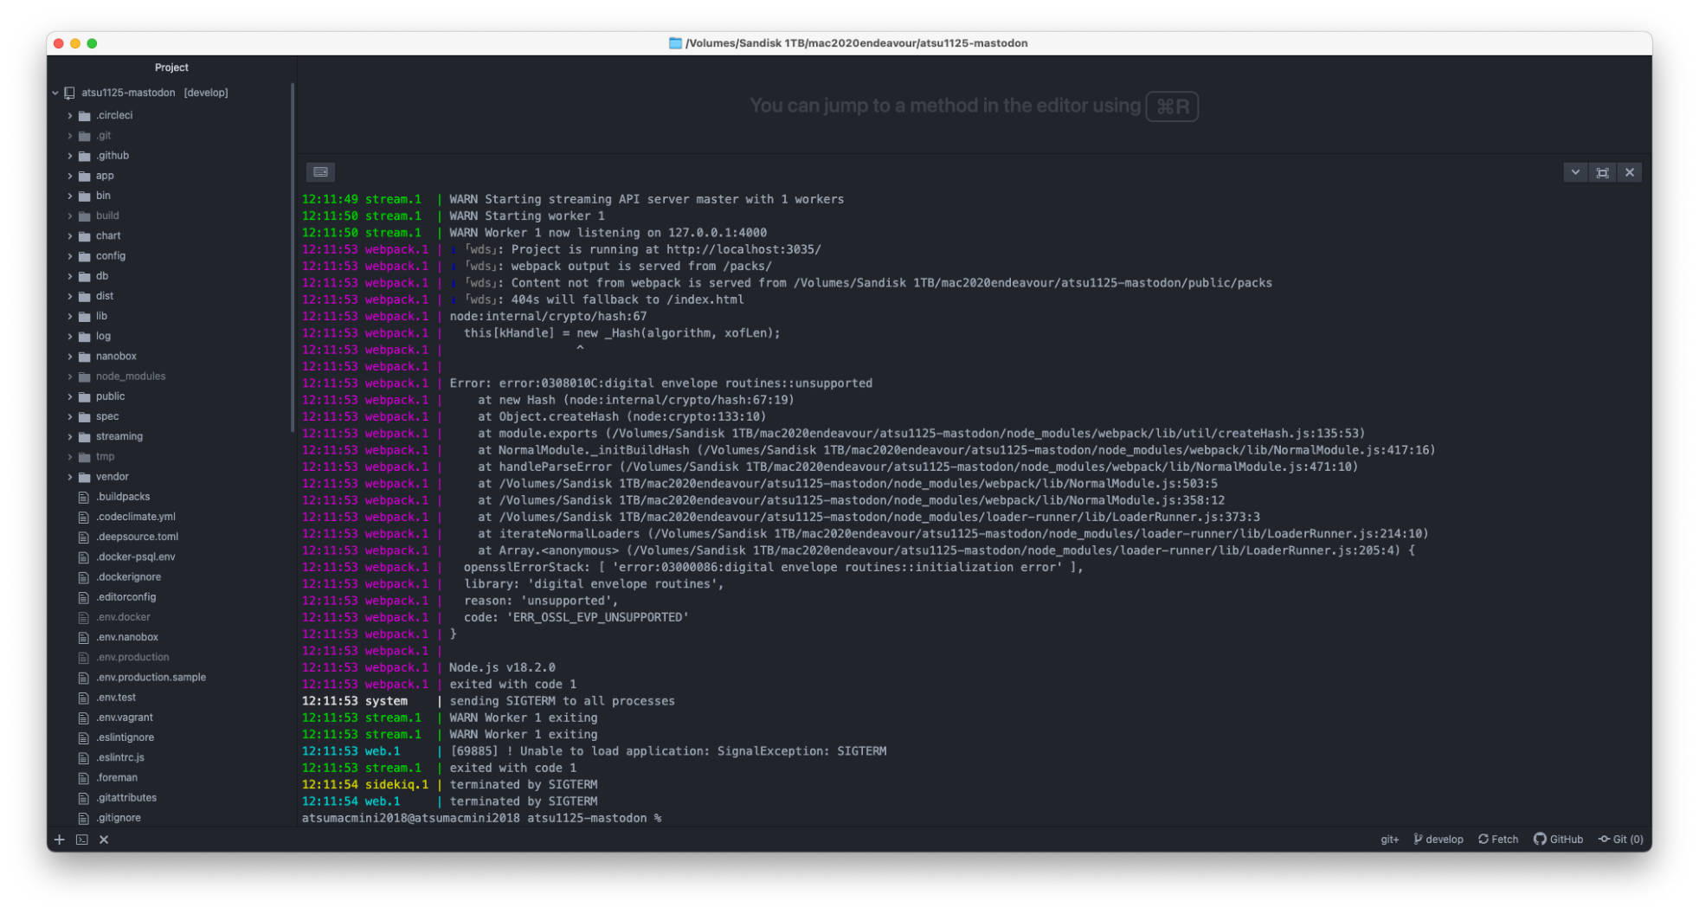The image size is (1699, 914).
Task: Click the Node.js v18.2.0 output line
Action: (x=502, y=667)
